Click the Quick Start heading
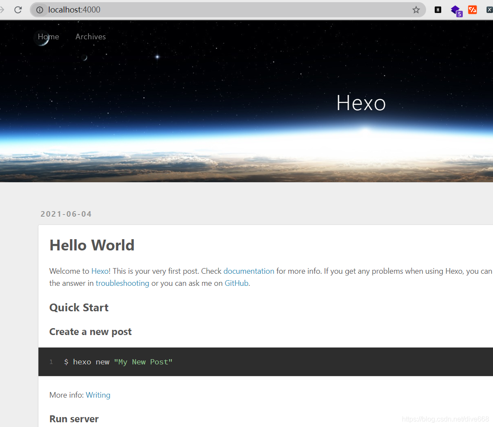This screenshot has width=493, height=427. point(79,307)
